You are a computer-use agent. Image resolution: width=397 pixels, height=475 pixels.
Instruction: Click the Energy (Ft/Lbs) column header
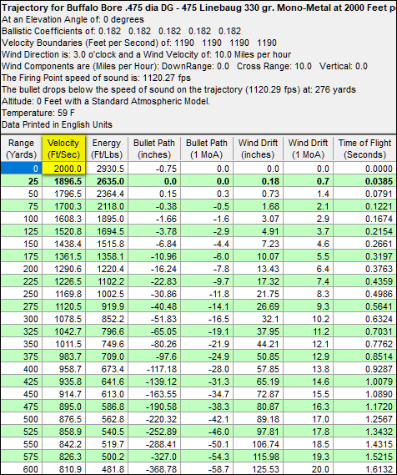tap(107, 149)
